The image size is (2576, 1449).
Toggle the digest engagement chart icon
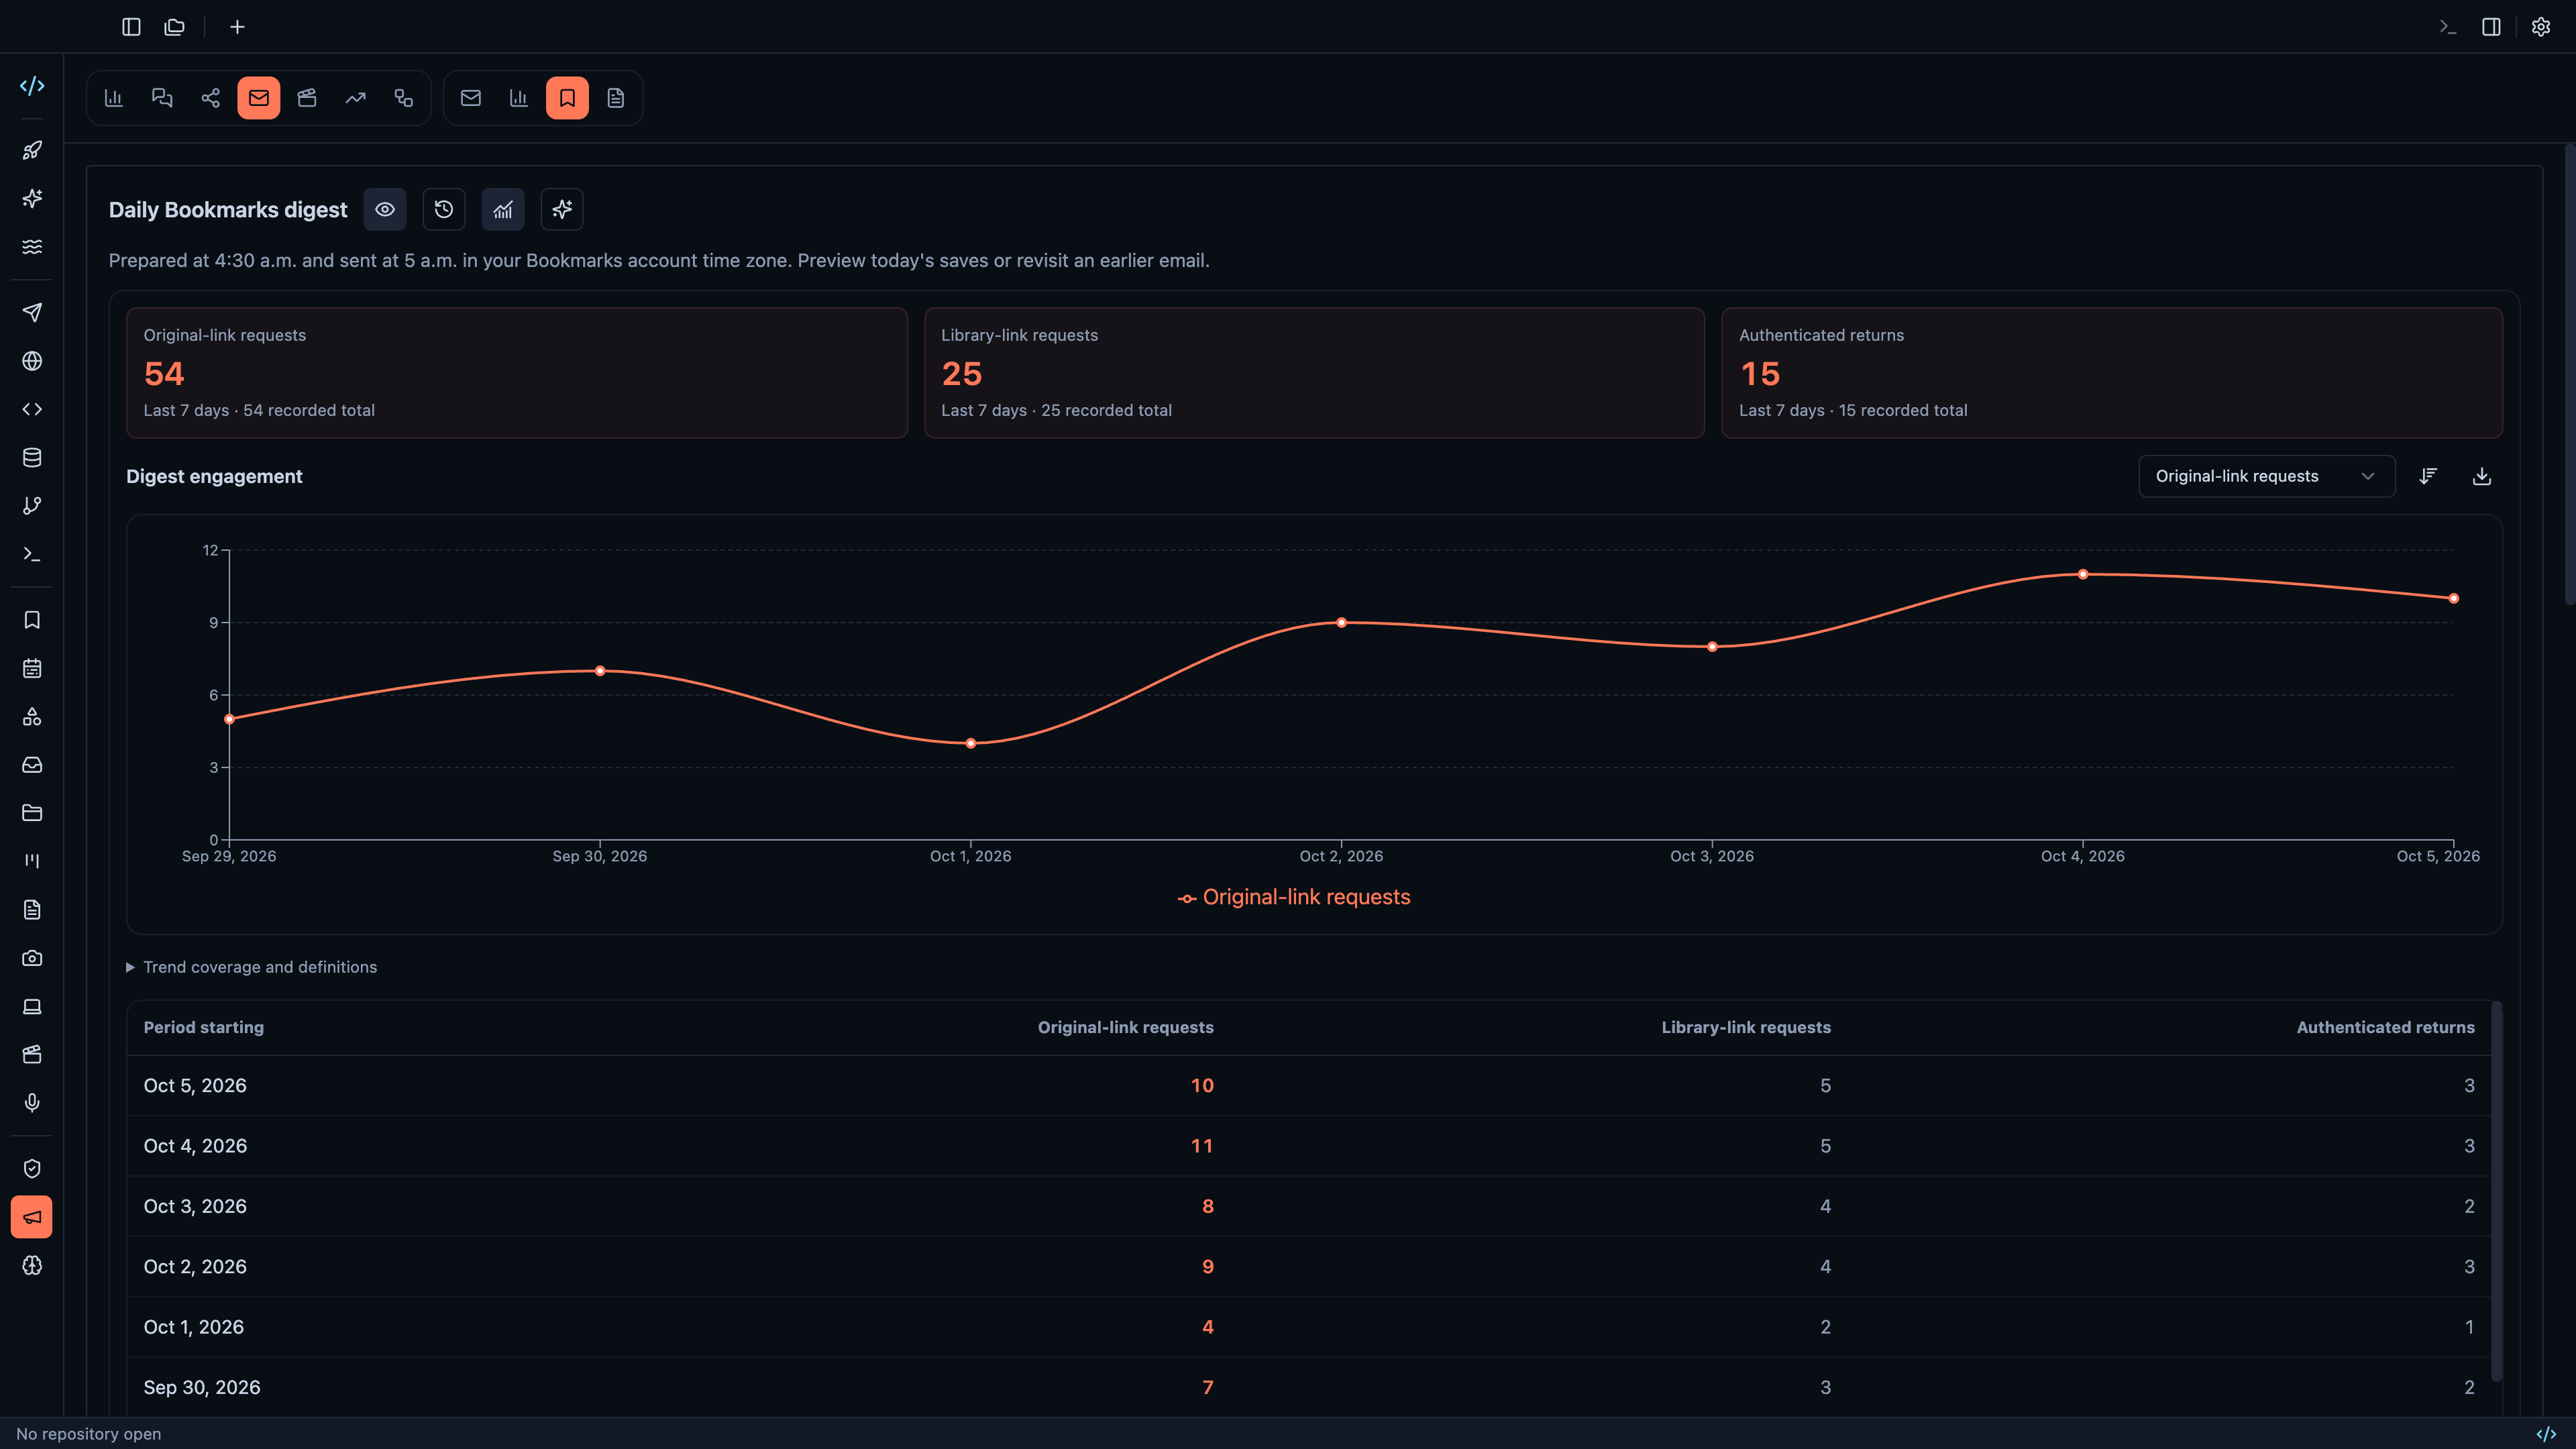click(503, 210)
